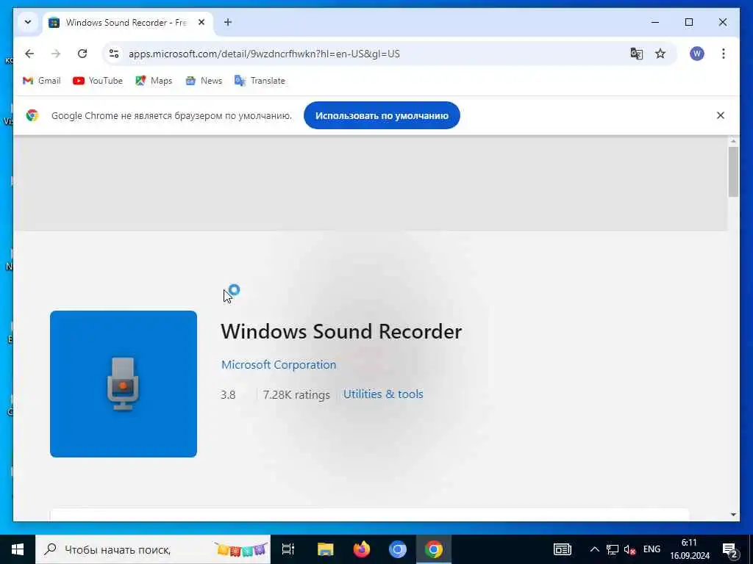Go back to the previous page

pyautogui.click(x=29, y=54)
